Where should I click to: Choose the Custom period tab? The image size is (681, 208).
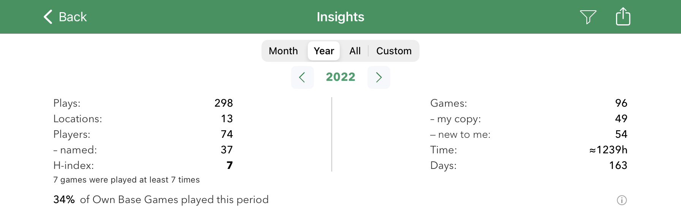394,51
